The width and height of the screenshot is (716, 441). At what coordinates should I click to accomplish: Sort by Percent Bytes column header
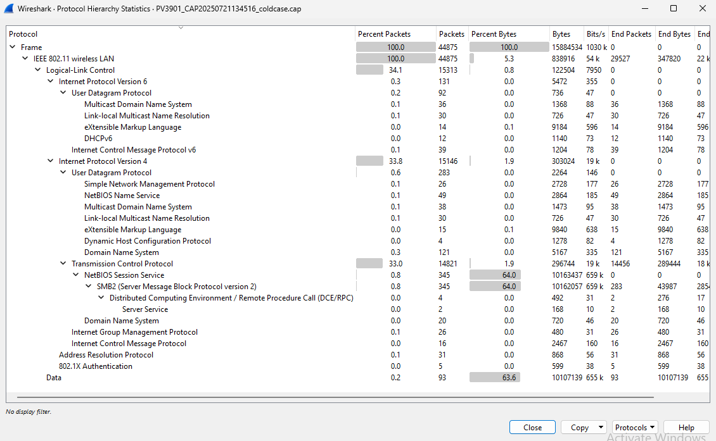coord(509,34)
